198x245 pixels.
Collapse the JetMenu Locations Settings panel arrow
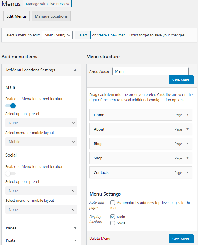click(75, 70)
